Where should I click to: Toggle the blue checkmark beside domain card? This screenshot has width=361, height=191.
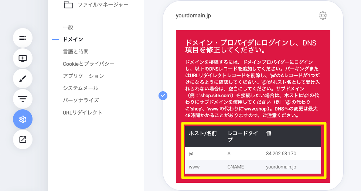tap(163, 96)
